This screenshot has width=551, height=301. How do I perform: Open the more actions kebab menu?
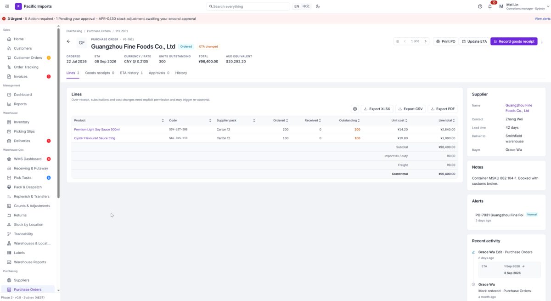tap(542, 41)
